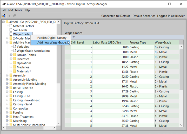This screenshot has width=187, height=134.
Task: Click the 22.50 labor rate cell
Action: click(111, 76)
